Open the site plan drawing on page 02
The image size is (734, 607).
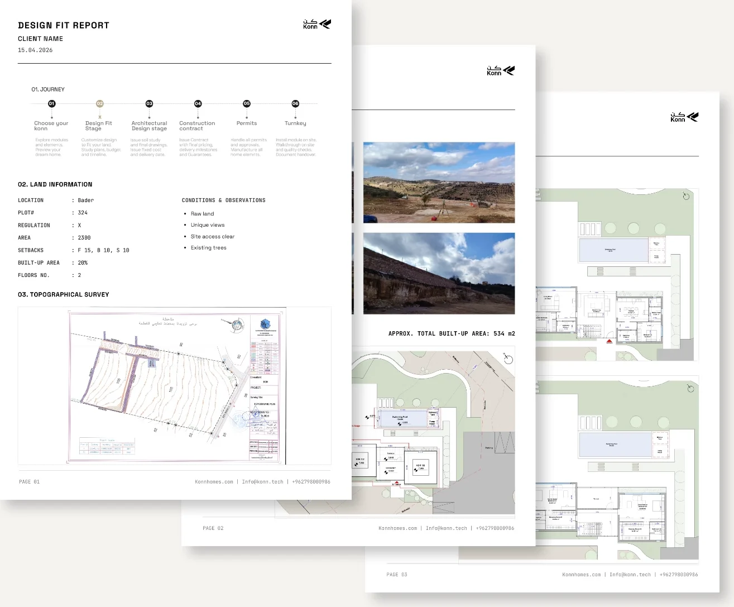433,432
